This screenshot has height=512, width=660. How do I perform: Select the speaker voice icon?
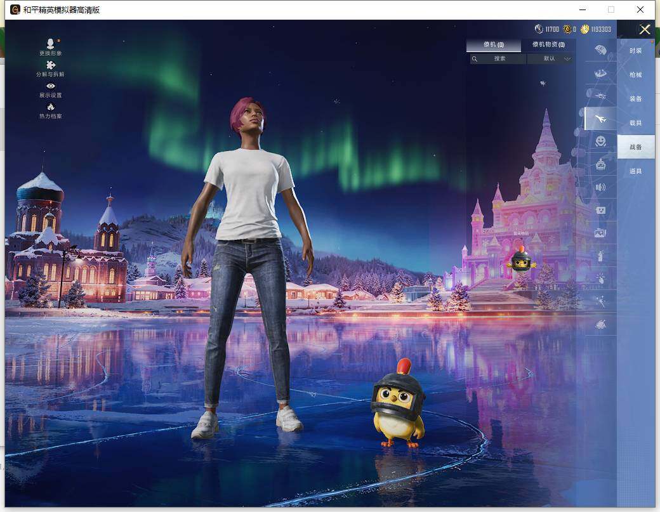600,187
